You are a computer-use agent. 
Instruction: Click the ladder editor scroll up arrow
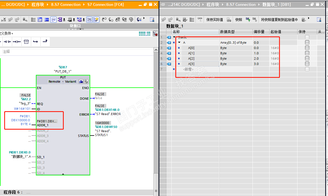(156, 50)
